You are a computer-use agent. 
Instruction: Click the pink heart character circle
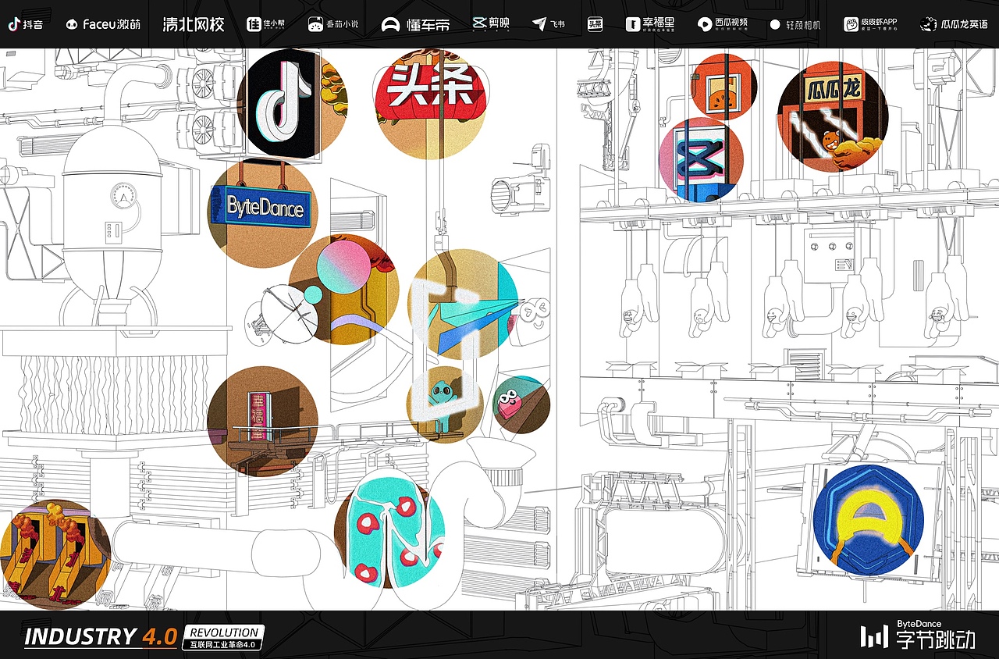[x=521, y=404]
